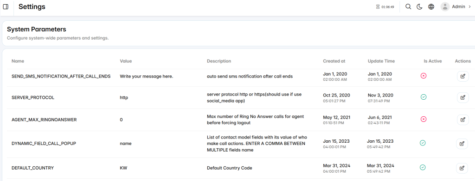Click the 'KW' value cell

coord(123,168)
